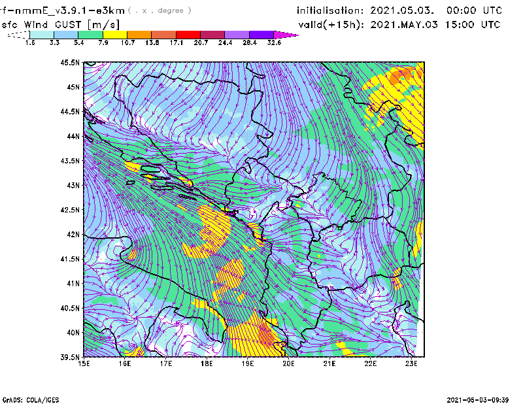The image size is (523, 404).
Task: Click the legend value '7.9'
Action: 103,42
